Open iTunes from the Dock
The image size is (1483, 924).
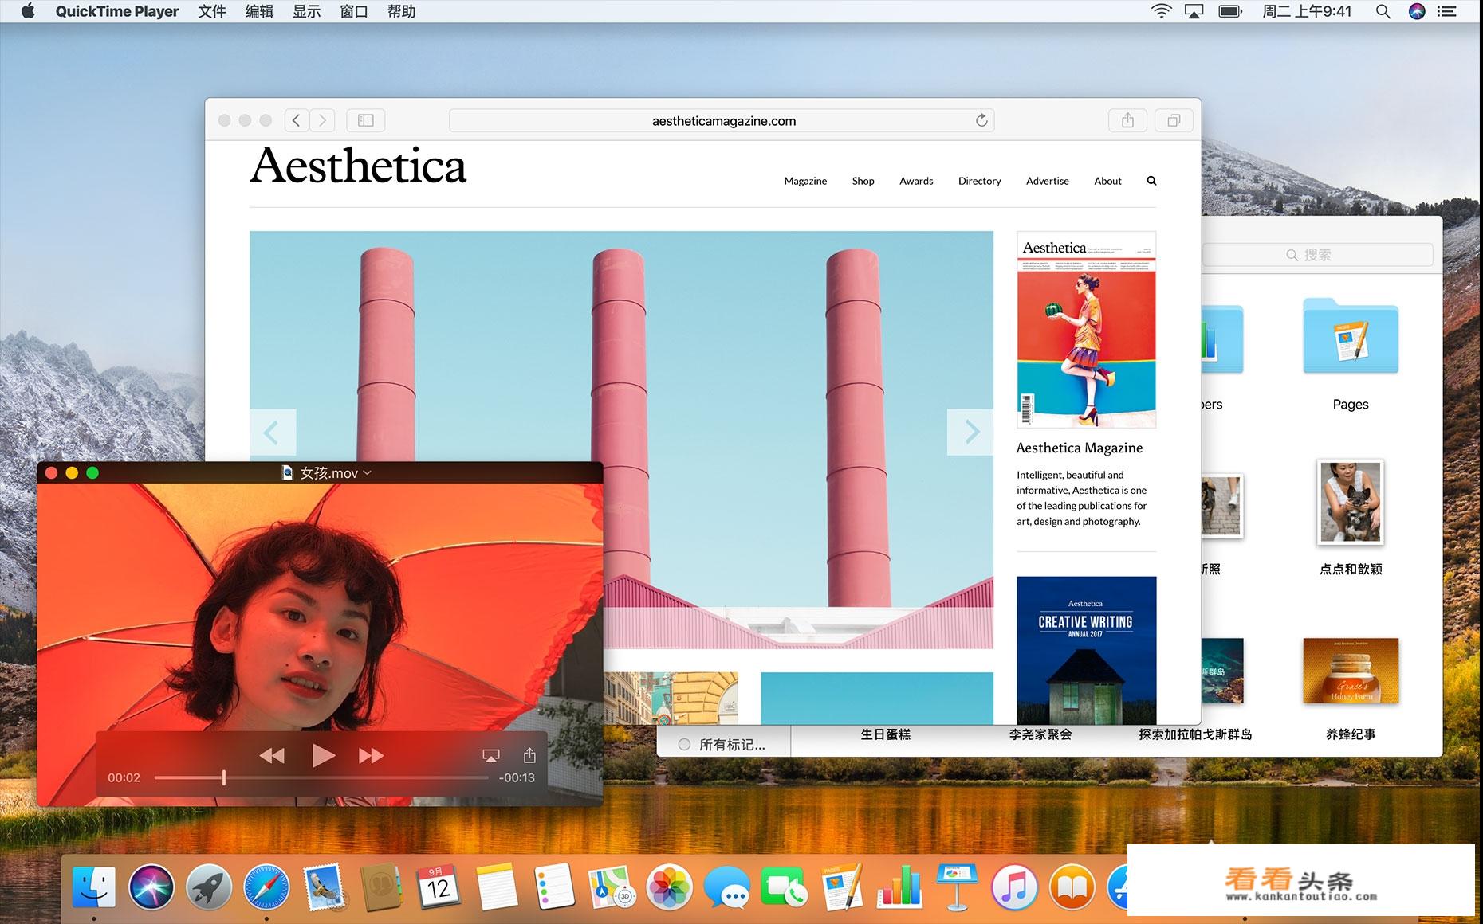(1014, 887)
